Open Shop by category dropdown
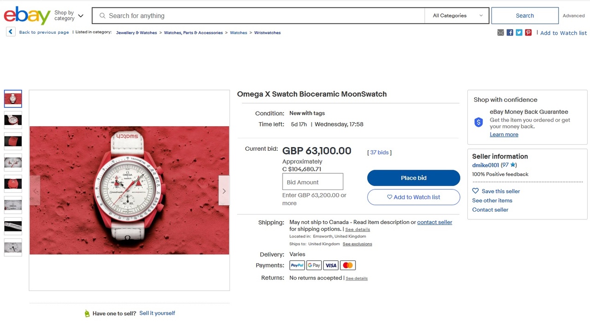Screen dimensions: 590x325 point(69,16)
